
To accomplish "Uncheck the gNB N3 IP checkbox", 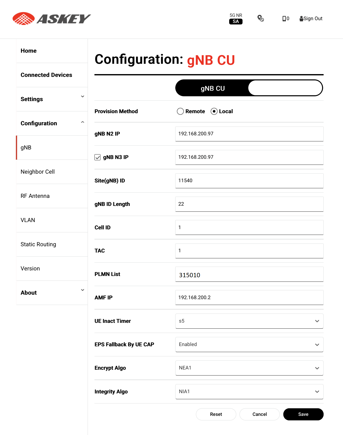I will pyautogui.click(x=97, y=157).
